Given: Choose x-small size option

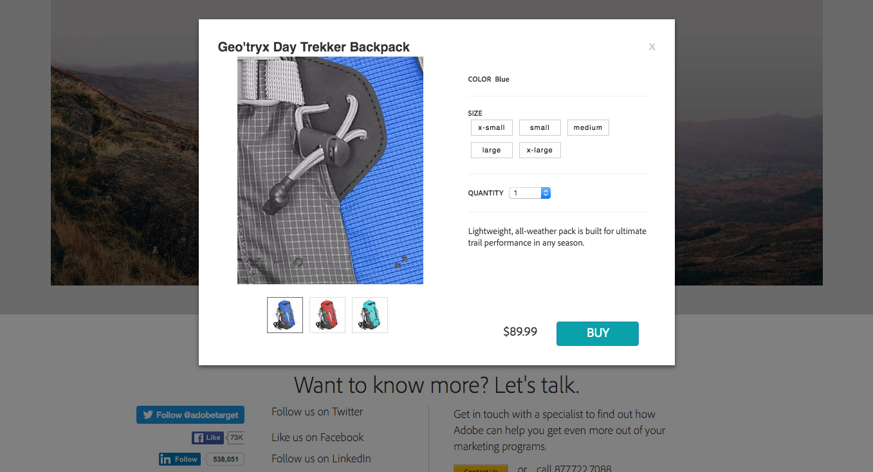Looking at the screenshot, I should (x=492, y=128).
